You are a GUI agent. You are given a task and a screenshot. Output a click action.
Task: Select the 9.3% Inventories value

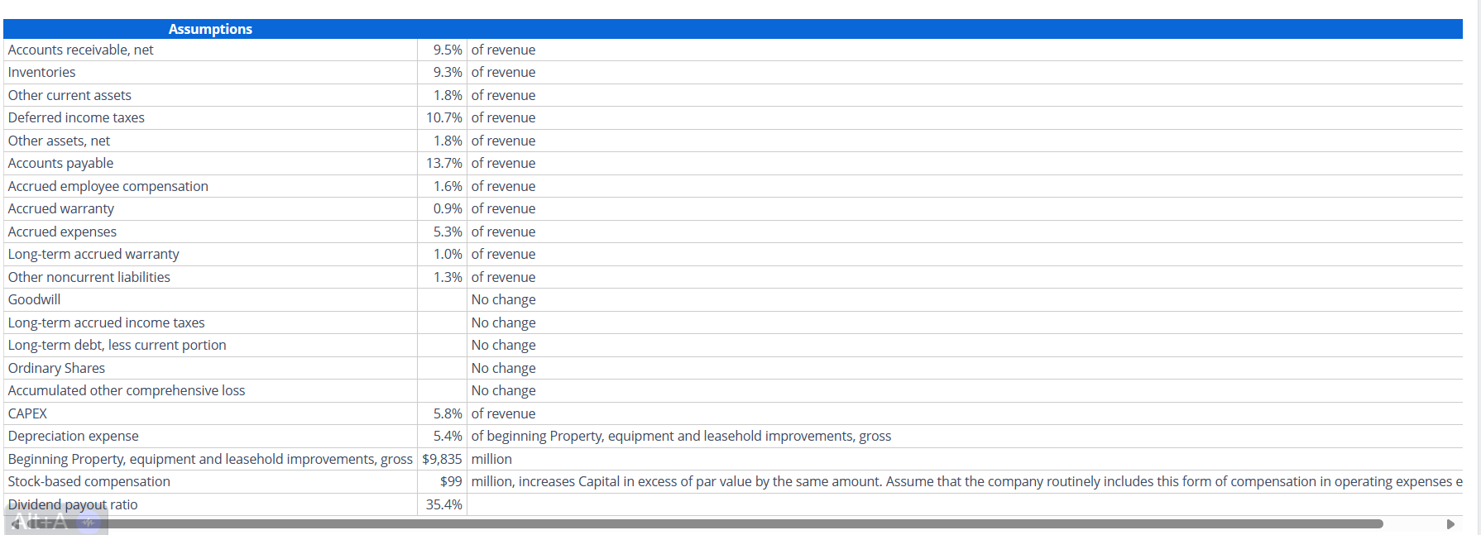(x=442, y=72)
